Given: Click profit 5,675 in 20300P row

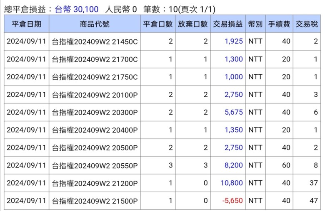Looking at the screenshot, I should coord(234,112).
